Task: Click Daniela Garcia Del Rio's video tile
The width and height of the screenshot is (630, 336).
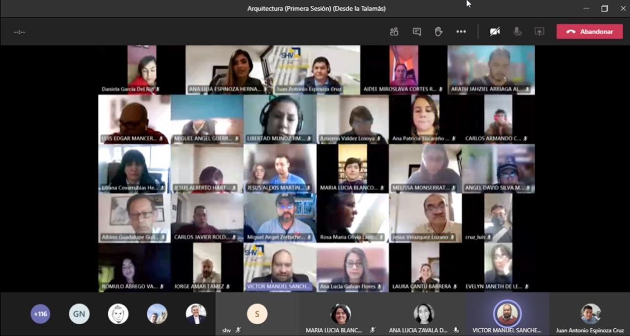Action: 142,69
